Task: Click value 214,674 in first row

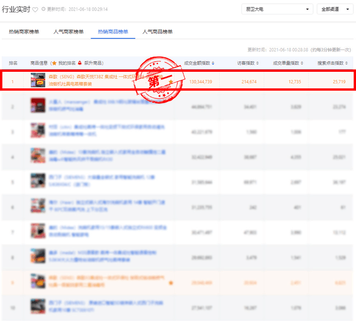Action: point(249,82)
